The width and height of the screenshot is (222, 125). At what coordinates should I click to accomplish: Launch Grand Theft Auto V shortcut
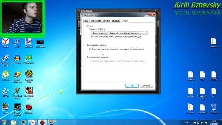click(x=17, y=93)
